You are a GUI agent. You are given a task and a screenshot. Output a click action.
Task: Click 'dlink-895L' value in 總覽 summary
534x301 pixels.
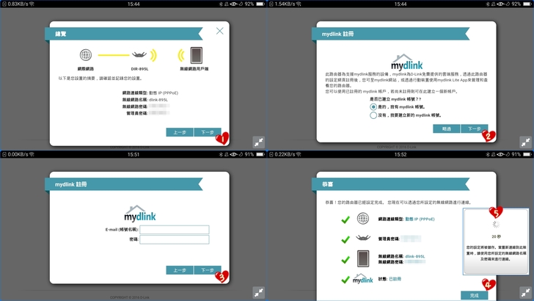coord(158,100)
